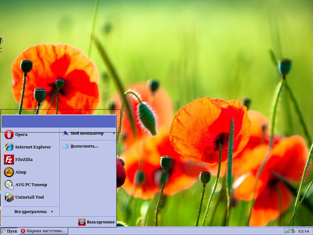Expand the Мой компьютер submenu arrow

(114, 133)
